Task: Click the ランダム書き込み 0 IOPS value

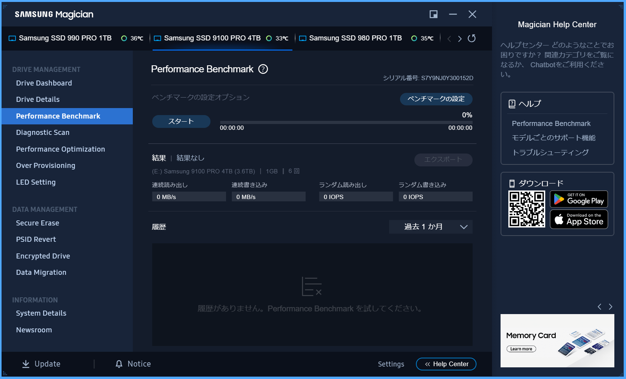Action: 435,197
